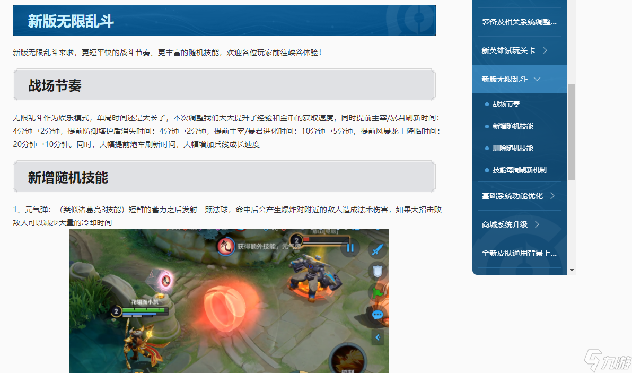The width and height of the screenshot is (632, 373).
Task: Click sidebar scroll down arrow
Action: pyautogui.click(x=572, y=270)
